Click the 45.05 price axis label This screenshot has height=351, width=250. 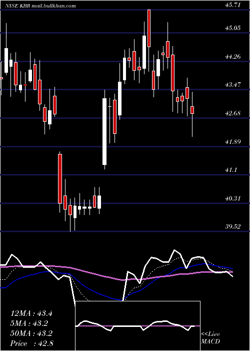233,28
